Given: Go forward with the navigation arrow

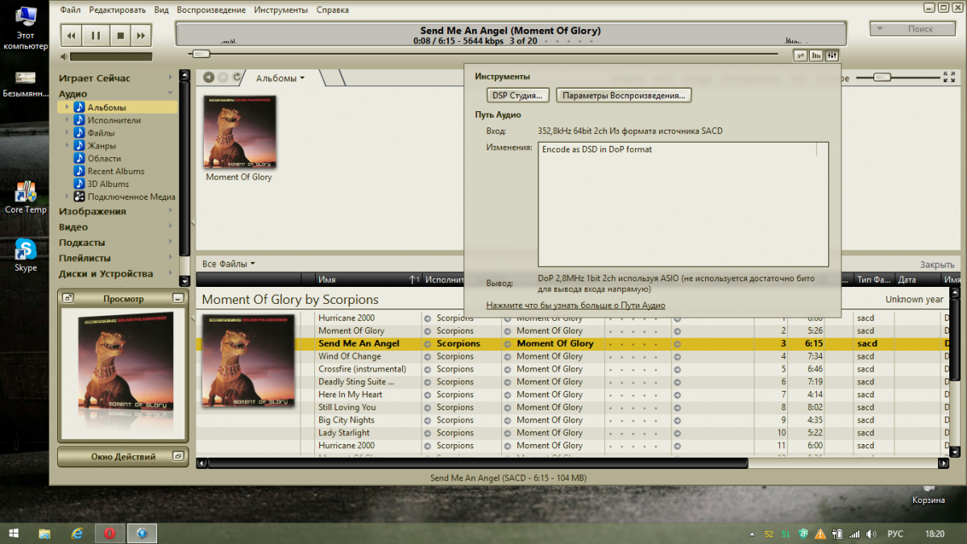Looking at the screenshot, I should [223, 77].
